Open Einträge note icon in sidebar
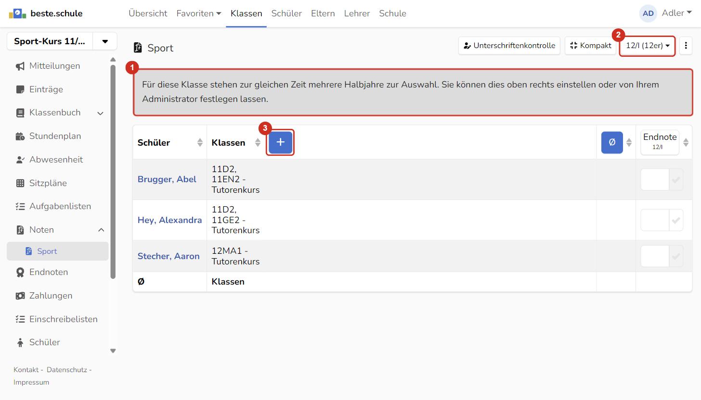Viewport: 701px width, 400px height. pyautogui.click(x=20, y=89)
